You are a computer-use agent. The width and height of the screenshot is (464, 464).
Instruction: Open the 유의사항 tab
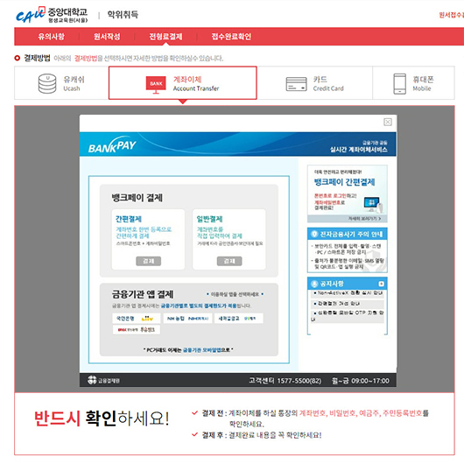[51, 37]
